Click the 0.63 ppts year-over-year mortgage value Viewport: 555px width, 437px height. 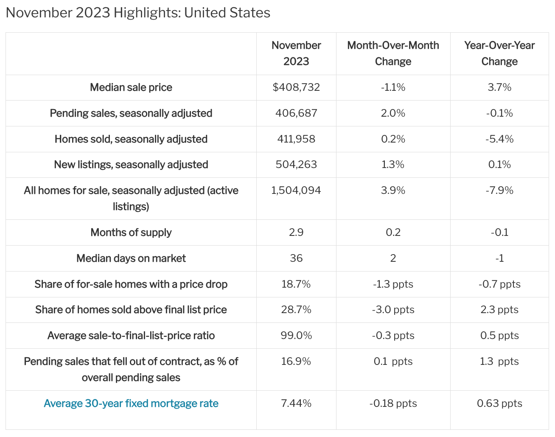(499, 403)
